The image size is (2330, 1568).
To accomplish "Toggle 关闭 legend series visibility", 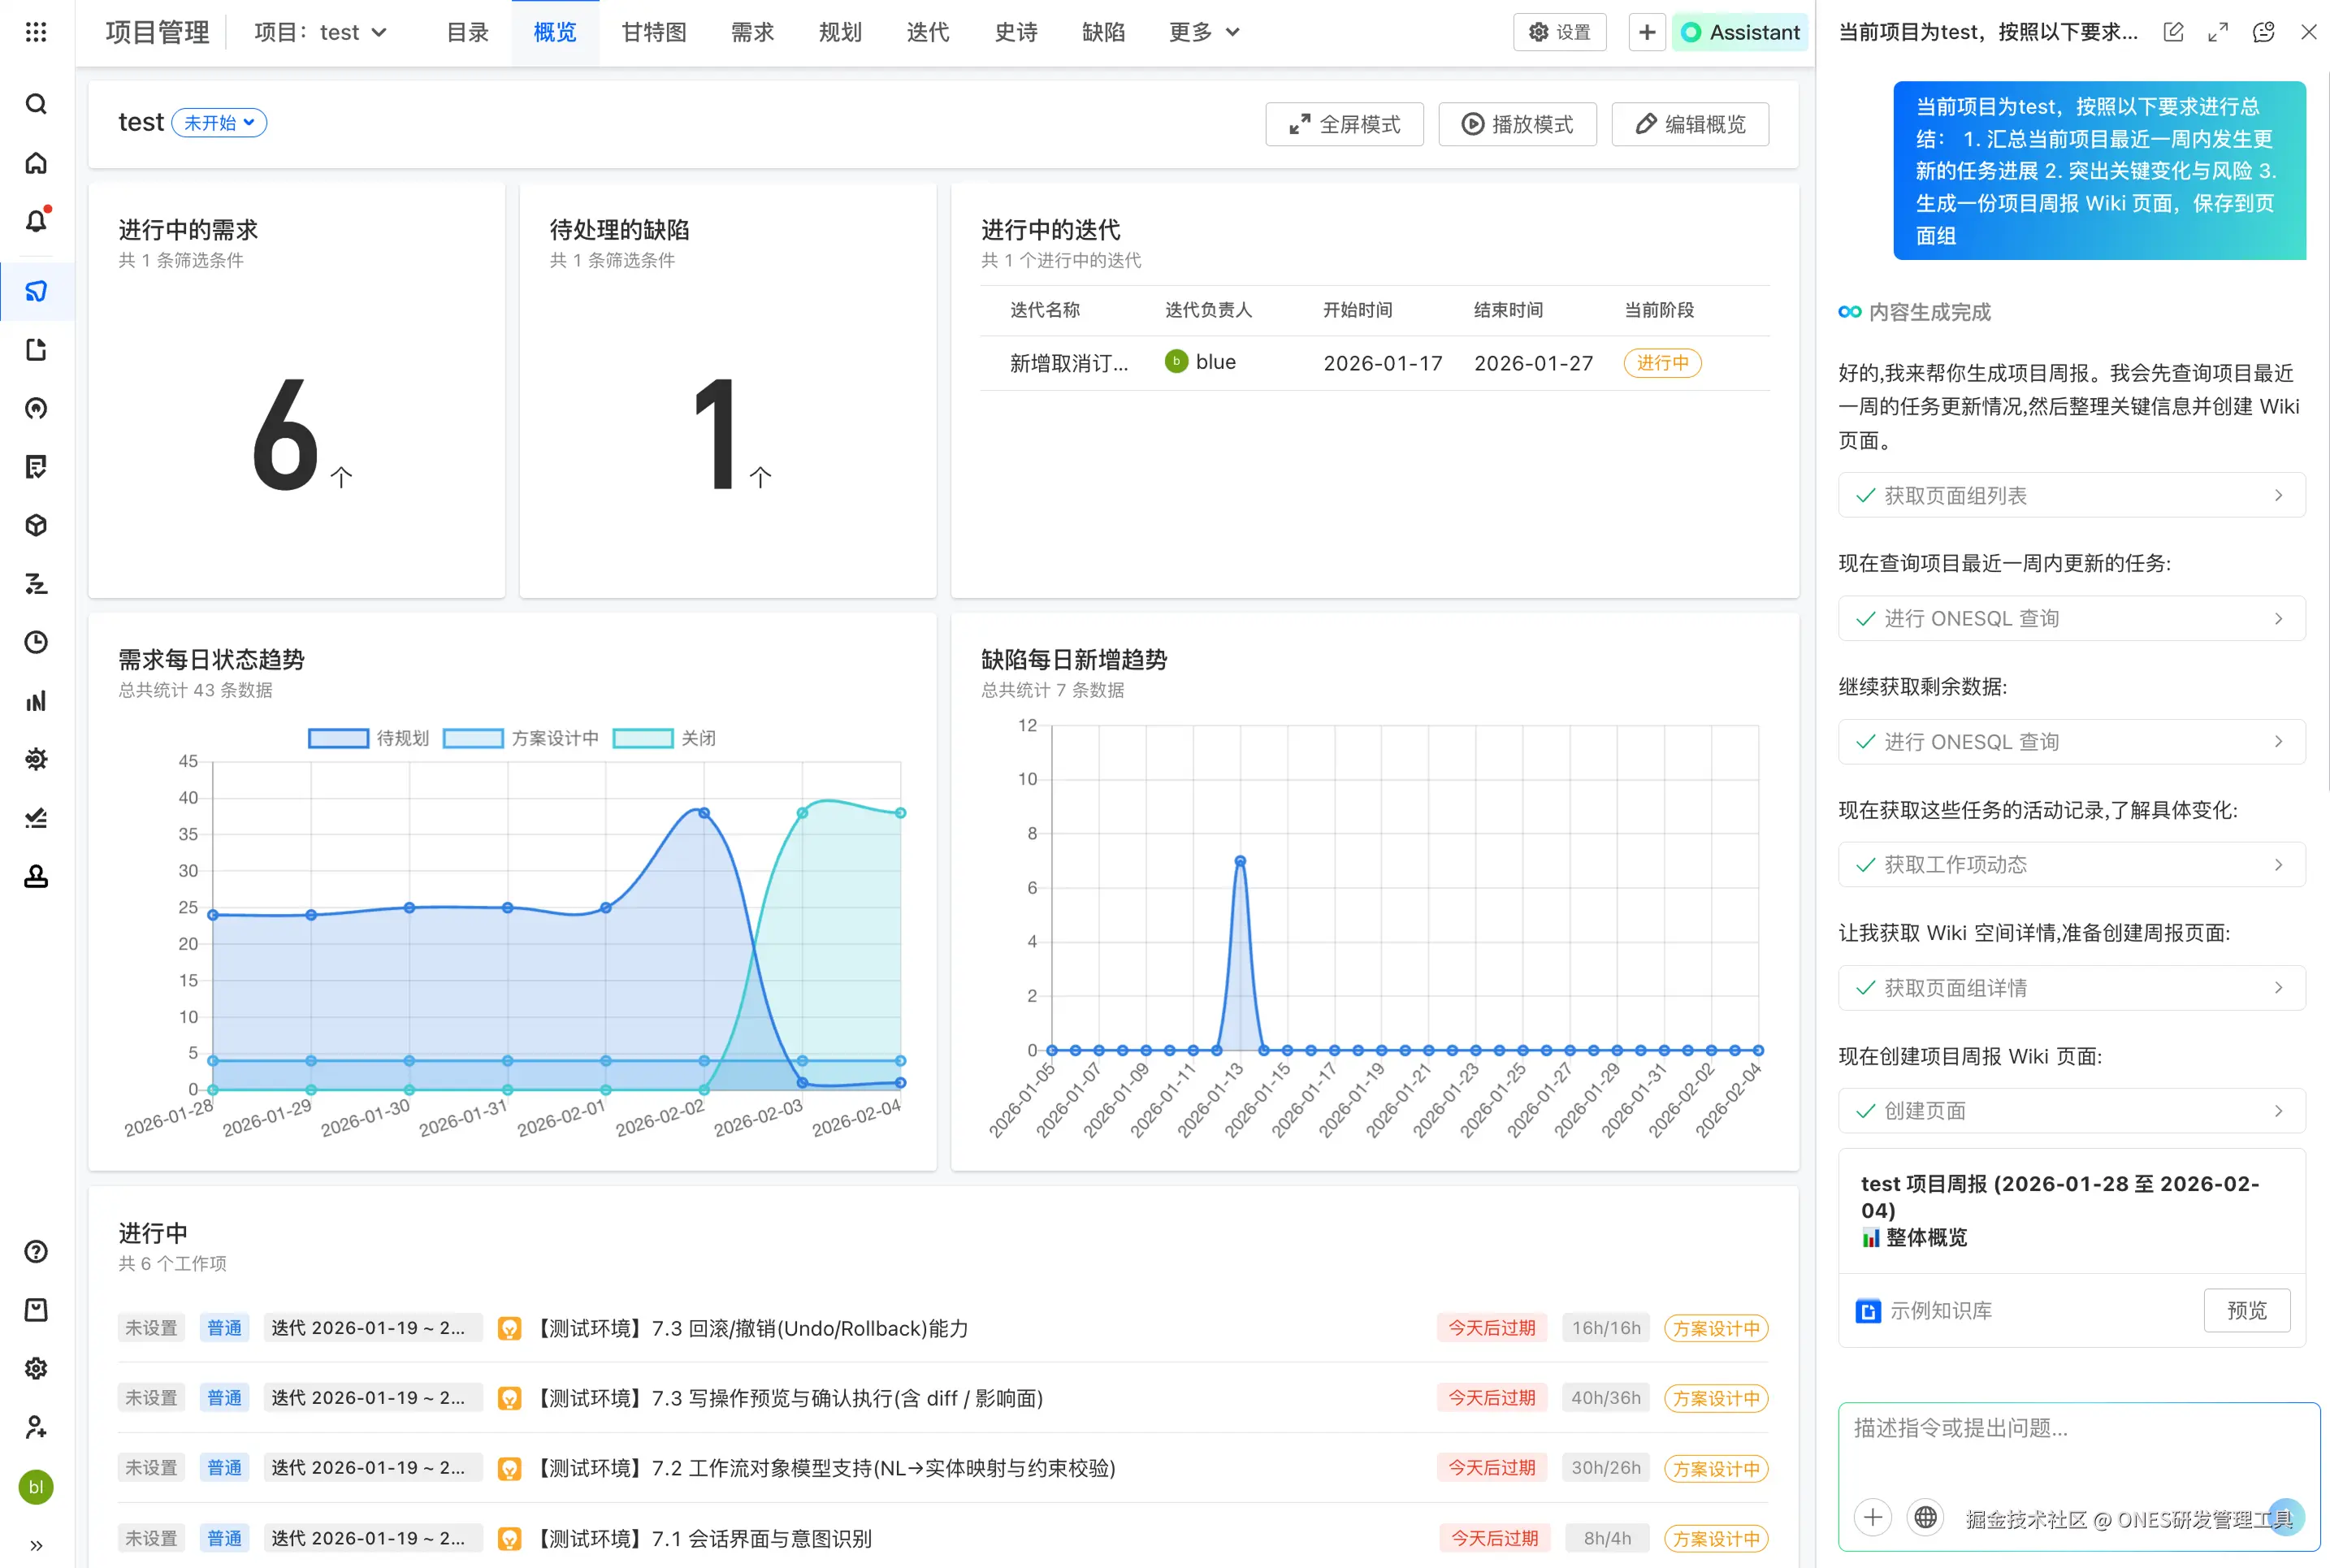I will 664,738.
